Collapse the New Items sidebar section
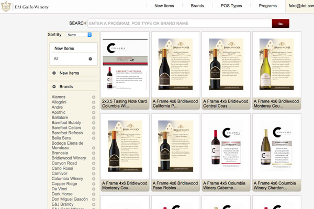Viewport: 314px width, 209px height. coord(54,73)
